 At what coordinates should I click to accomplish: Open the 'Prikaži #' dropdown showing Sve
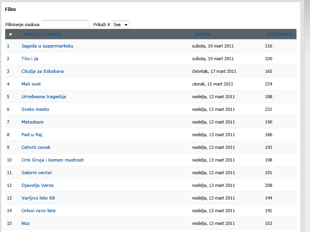click(x=121, y=25)
